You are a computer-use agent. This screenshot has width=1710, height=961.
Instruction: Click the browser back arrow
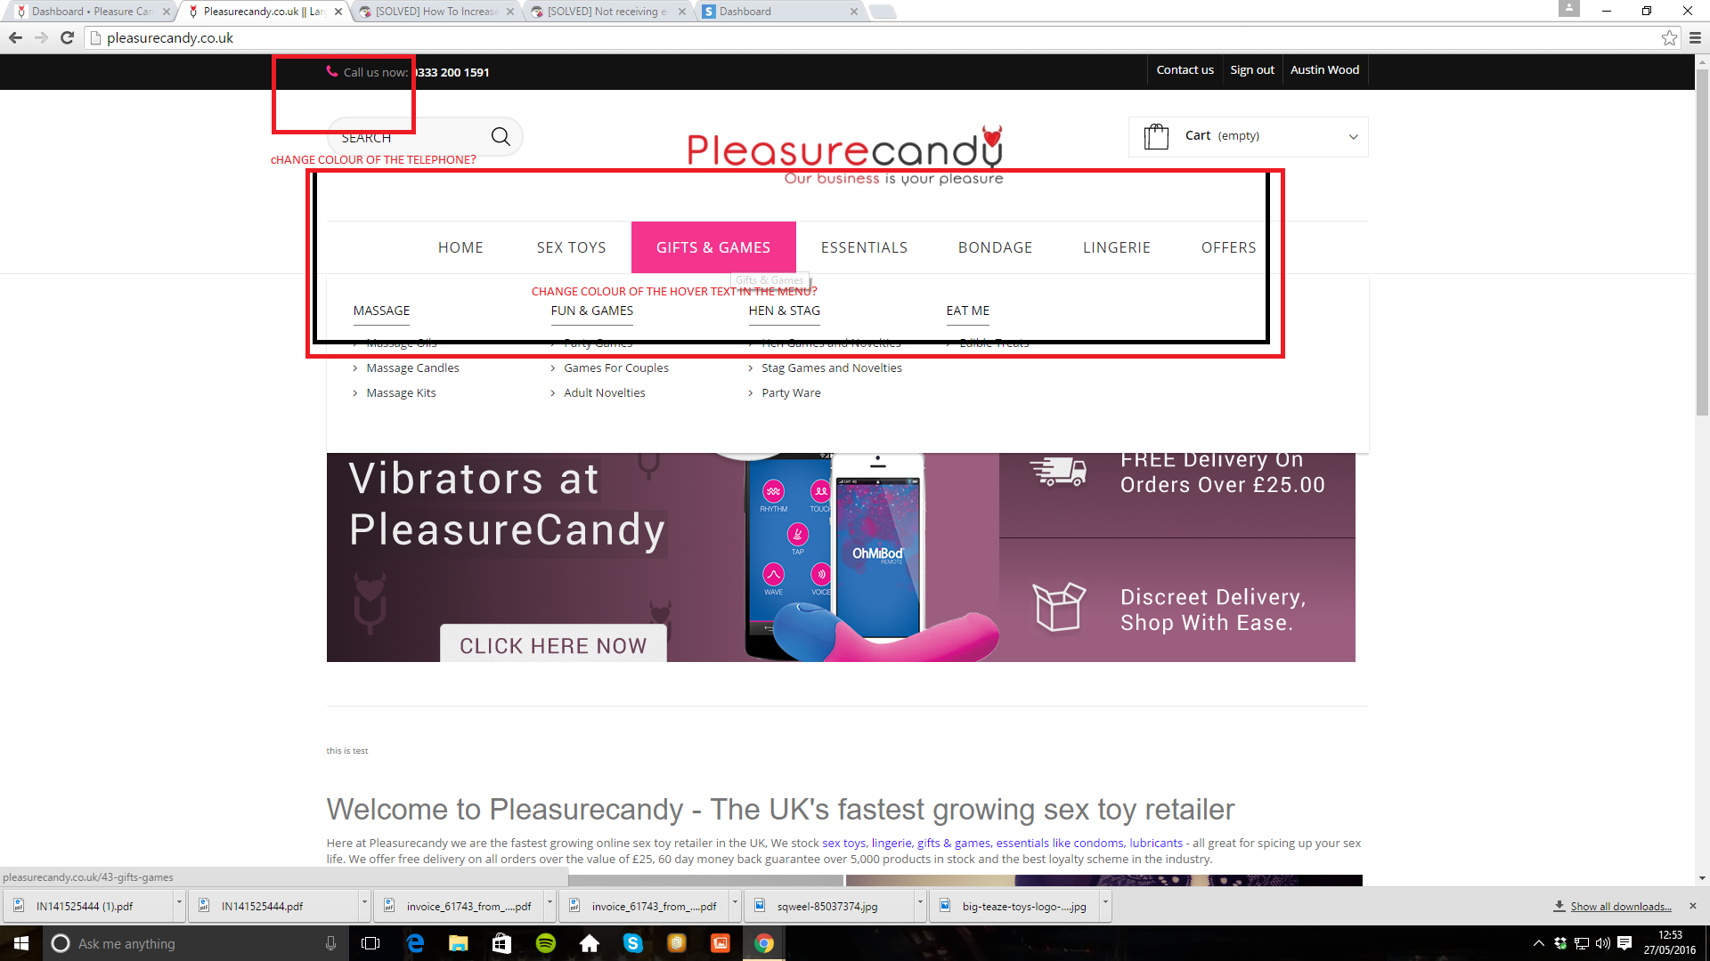[x=15, y=37]
